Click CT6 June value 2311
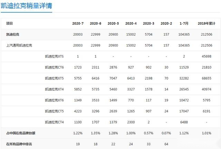This screenshot has width=221, height=149. click(x=96, y=67)
